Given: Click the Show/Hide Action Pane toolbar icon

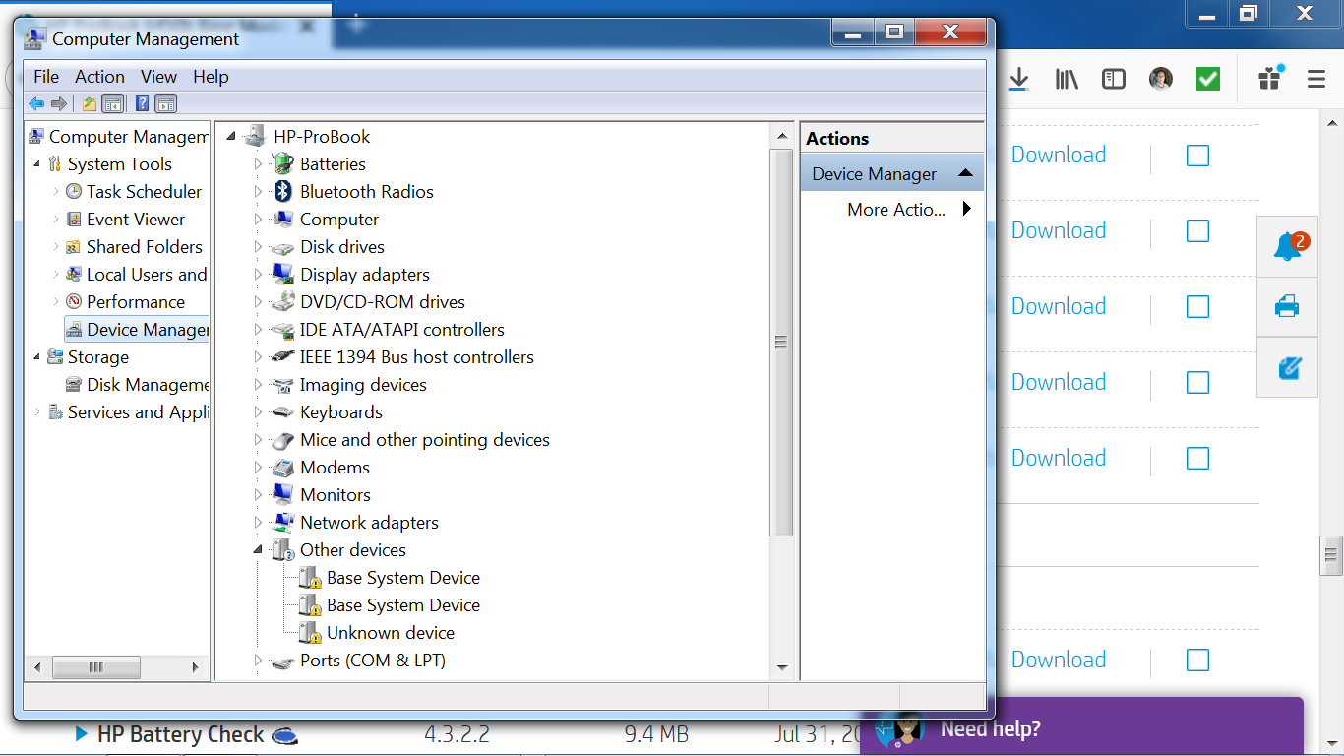Looking at the screenshot, I should [165, 103].
